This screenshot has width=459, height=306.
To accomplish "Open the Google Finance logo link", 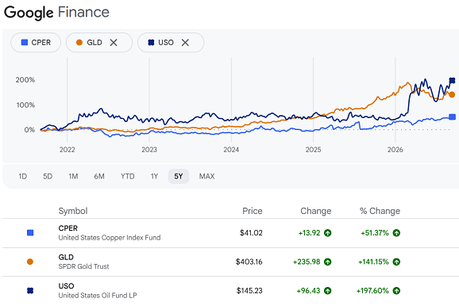I will point(56,13).
